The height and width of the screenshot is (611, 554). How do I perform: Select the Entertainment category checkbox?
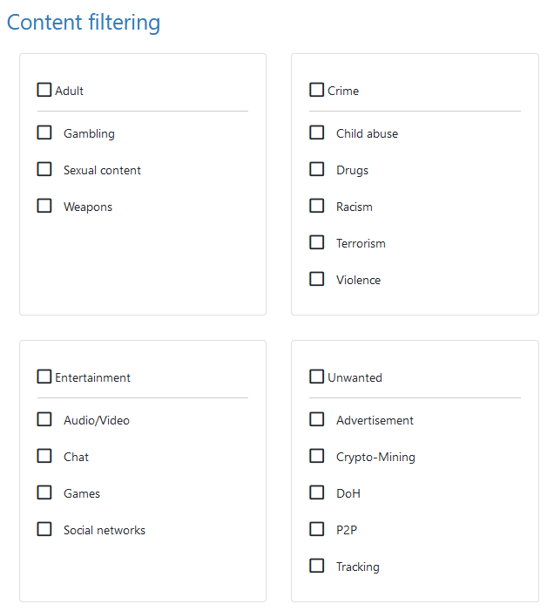[x=44, y=377]
